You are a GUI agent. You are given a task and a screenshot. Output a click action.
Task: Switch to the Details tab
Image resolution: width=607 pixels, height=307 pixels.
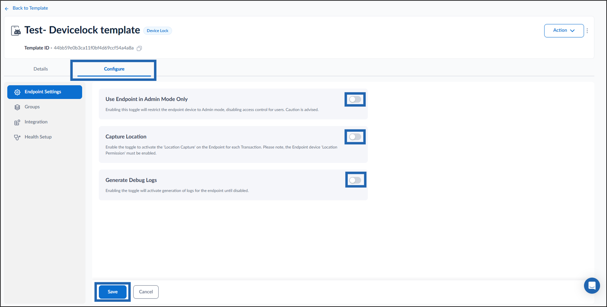[41, 69]
